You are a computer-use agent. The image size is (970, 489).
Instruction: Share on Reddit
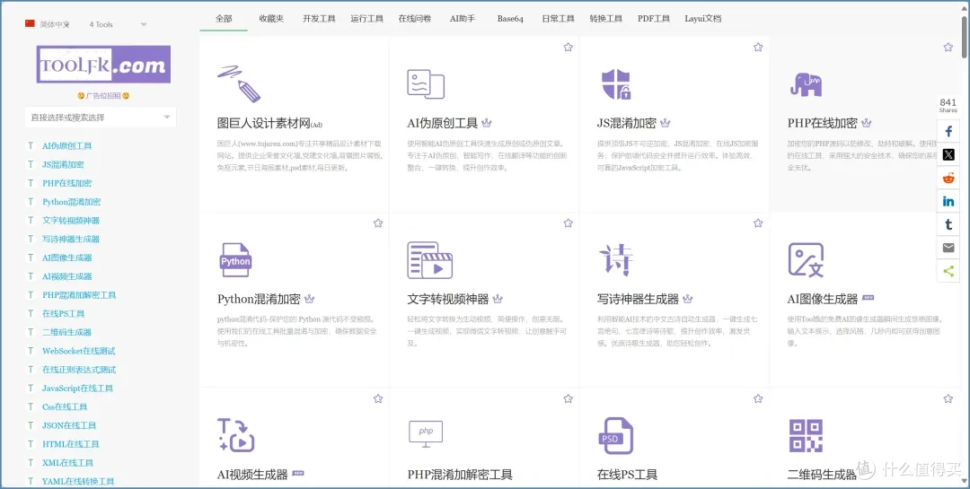[948, 178]
